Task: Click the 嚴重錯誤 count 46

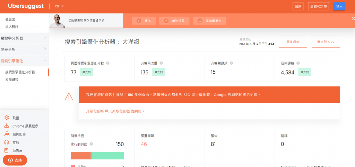Action: (144, 144)
